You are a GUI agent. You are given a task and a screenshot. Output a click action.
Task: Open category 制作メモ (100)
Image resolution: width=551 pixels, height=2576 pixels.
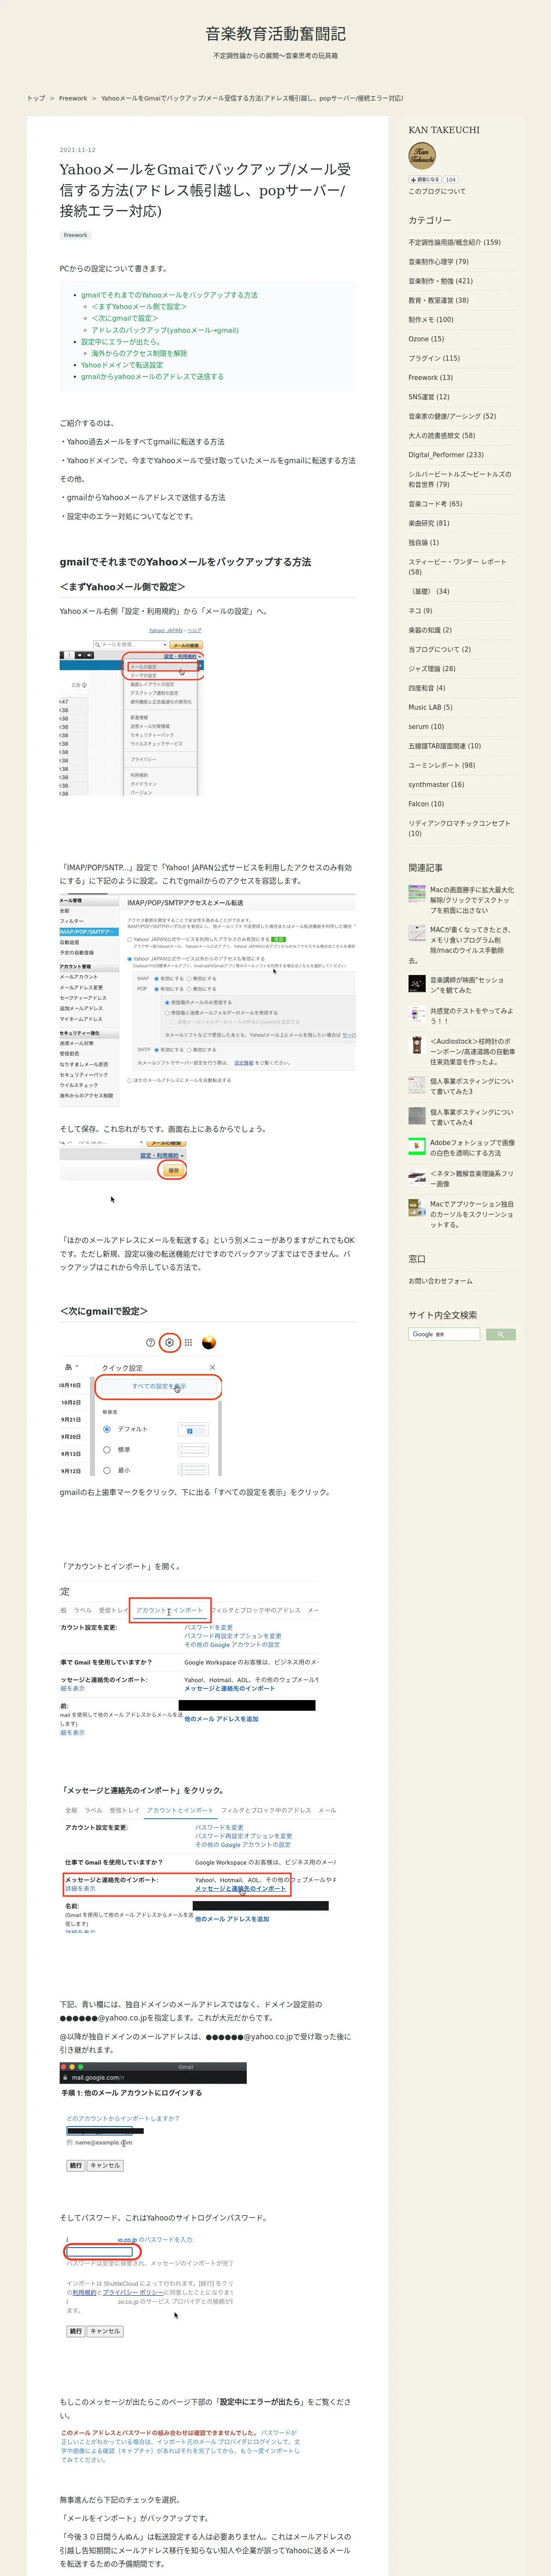pyautogui.click(x=430, y=320)
